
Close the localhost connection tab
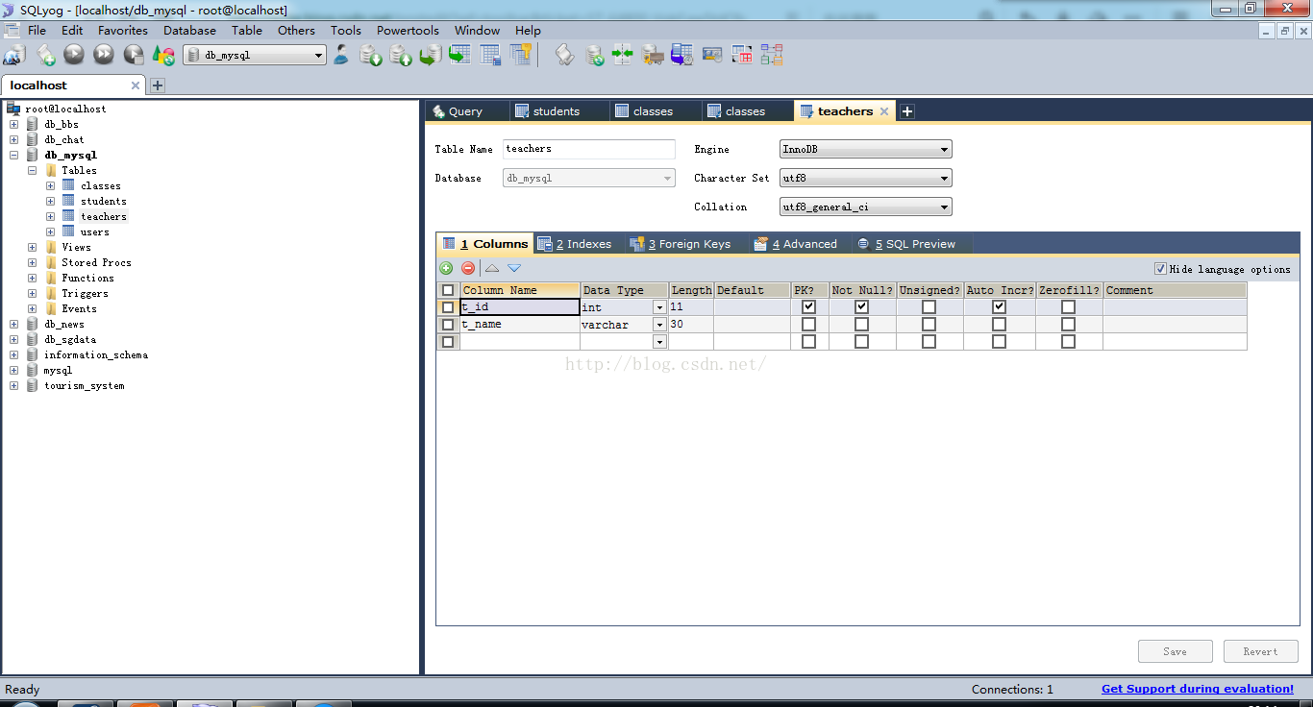pos(136,85)
